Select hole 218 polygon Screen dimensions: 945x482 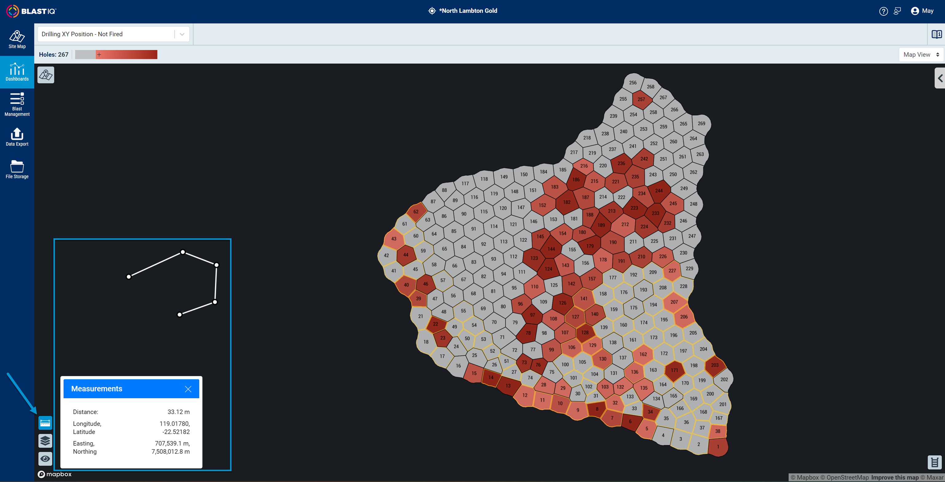587,138
